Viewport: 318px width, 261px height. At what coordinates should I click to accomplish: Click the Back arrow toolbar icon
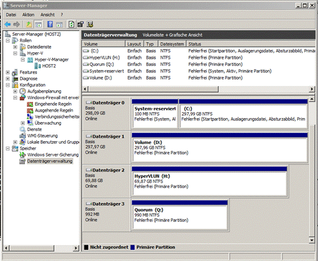pos(8,24)
